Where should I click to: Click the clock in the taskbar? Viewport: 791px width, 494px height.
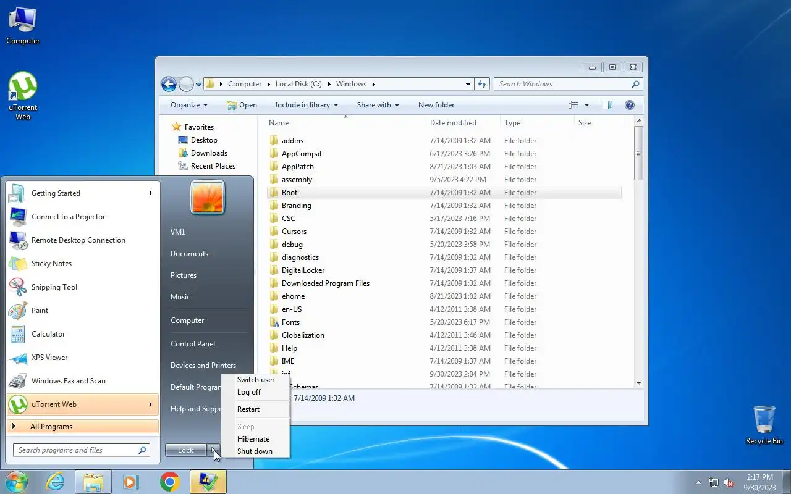pyautogui.click(x=759, y=482)
